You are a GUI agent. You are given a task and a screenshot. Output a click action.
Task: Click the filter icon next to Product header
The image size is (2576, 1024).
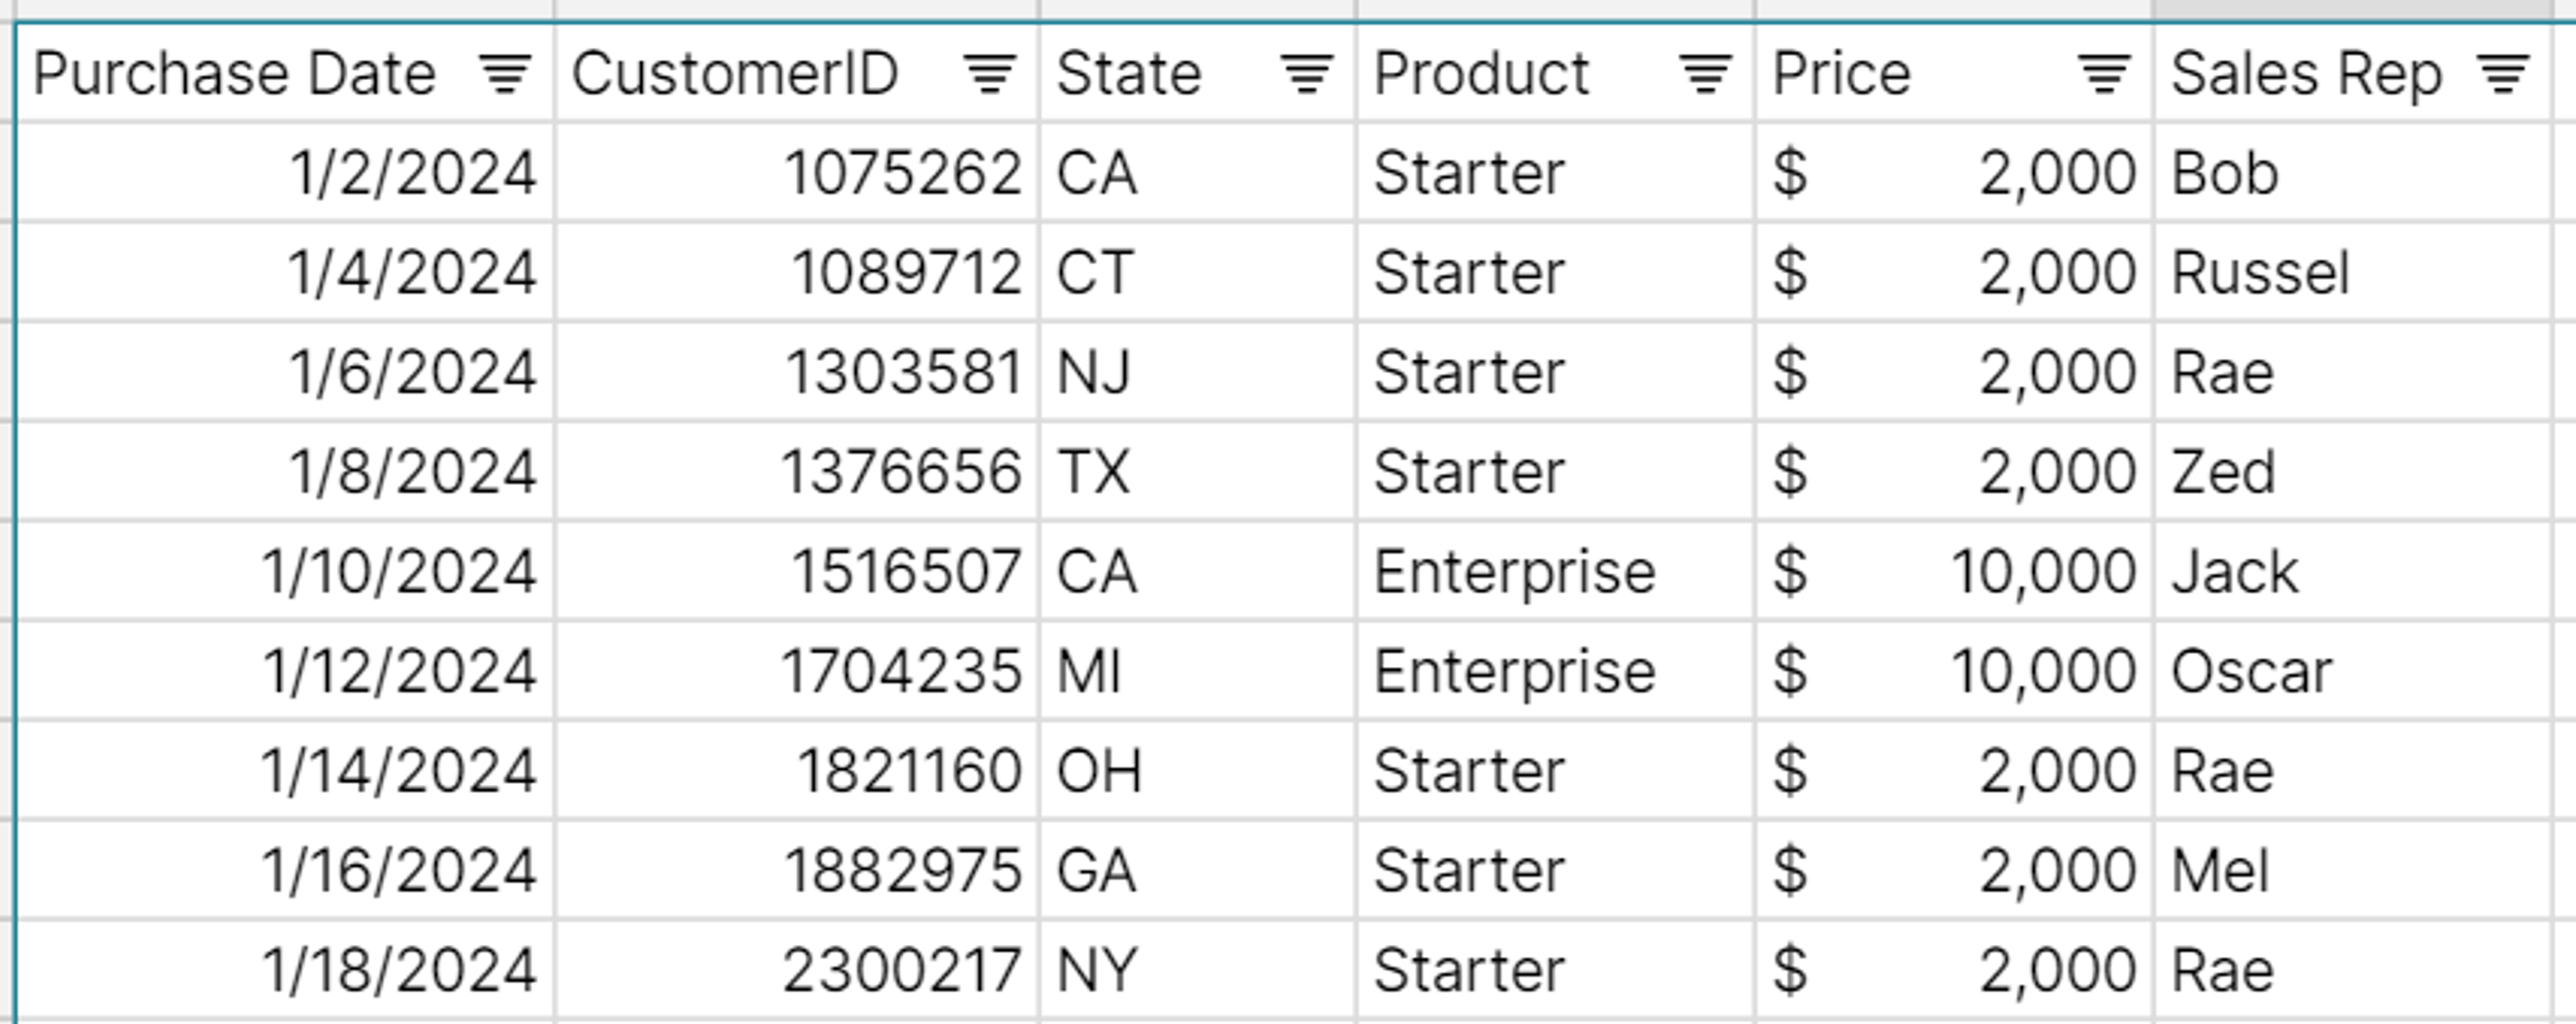(x=1703, y=71)
